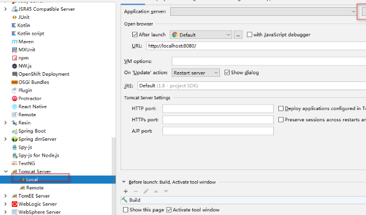Click the browser browse ellipsis button

[x=238, y=35]
